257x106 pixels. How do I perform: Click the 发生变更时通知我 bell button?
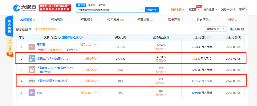click(x=46, y=29)
